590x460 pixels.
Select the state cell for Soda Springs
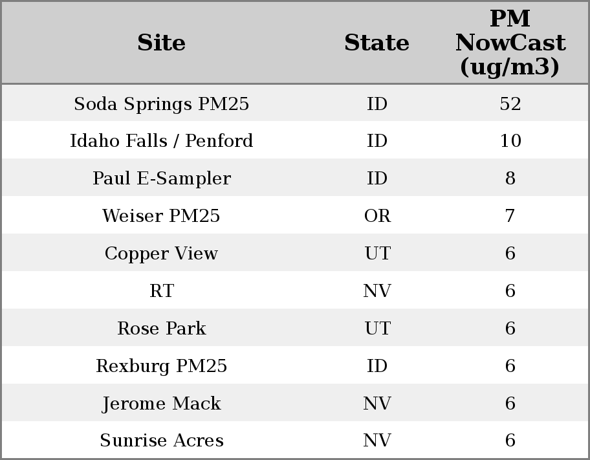(x=377, y=104)
